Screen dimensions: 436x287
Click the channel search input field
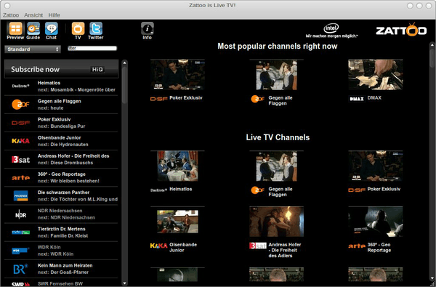[92, 49]
